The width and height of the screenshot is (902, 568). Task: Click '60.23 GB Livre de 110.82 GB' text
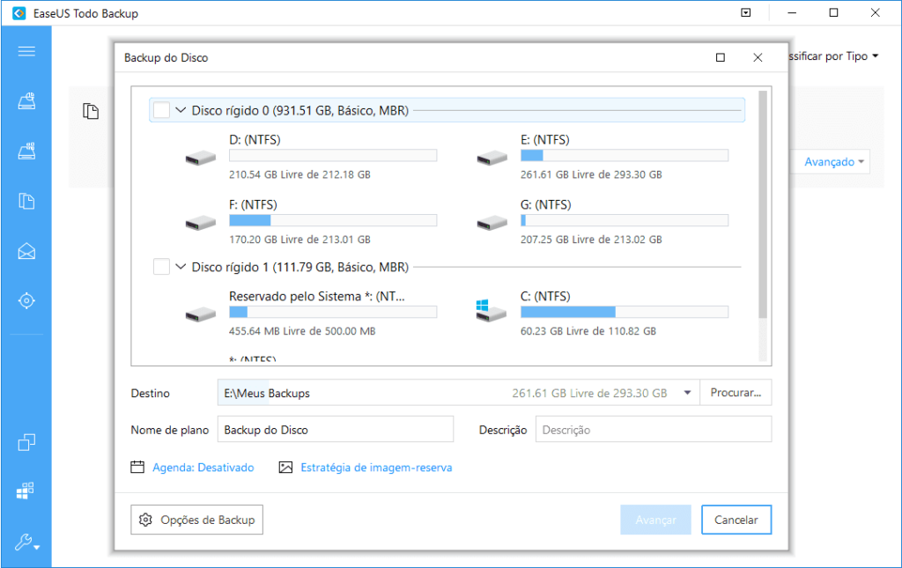click(x=588, y=331)
